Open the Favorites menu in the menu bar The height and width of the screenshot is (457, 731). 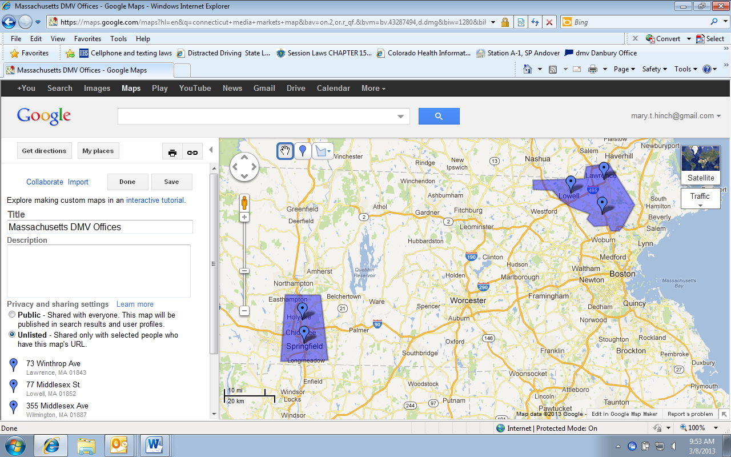click(x=87, y=39)
